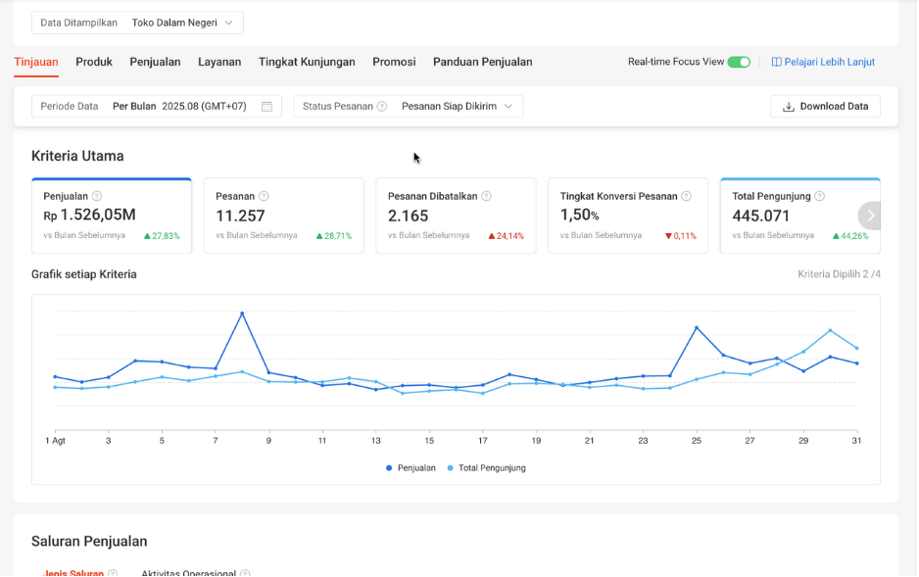Switch to the Produk tab
Viewport: 919px width, 577px height.
pos(94,62)
